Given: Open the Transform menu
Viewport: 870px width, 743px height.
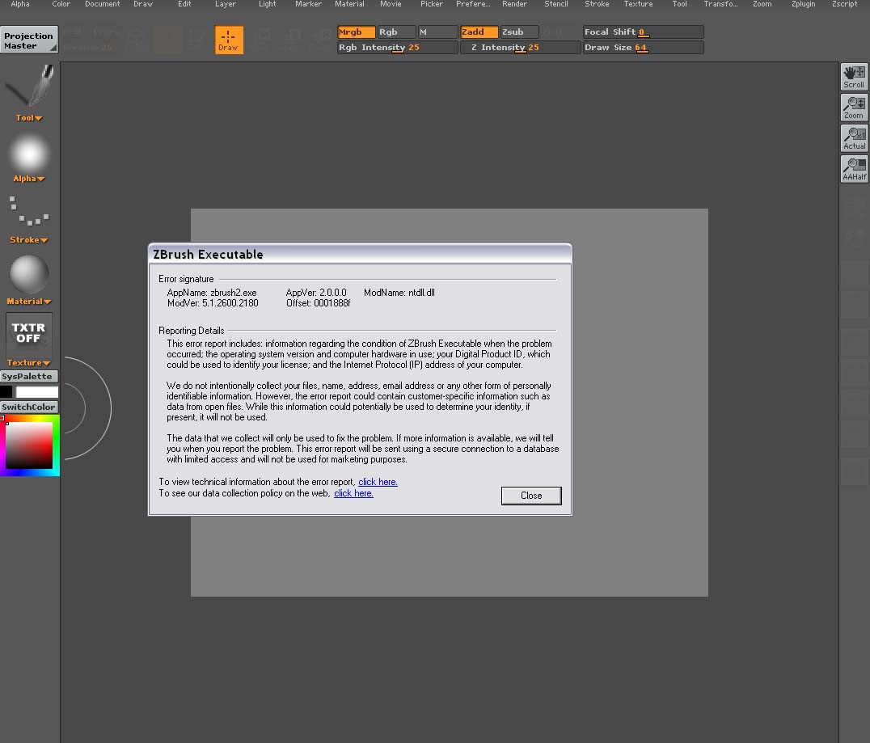Looking at the screenshot, I should 720,4.
